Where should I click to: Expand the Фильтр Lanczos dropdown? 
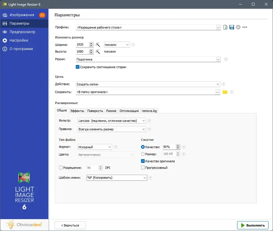(x=112, y=121)
